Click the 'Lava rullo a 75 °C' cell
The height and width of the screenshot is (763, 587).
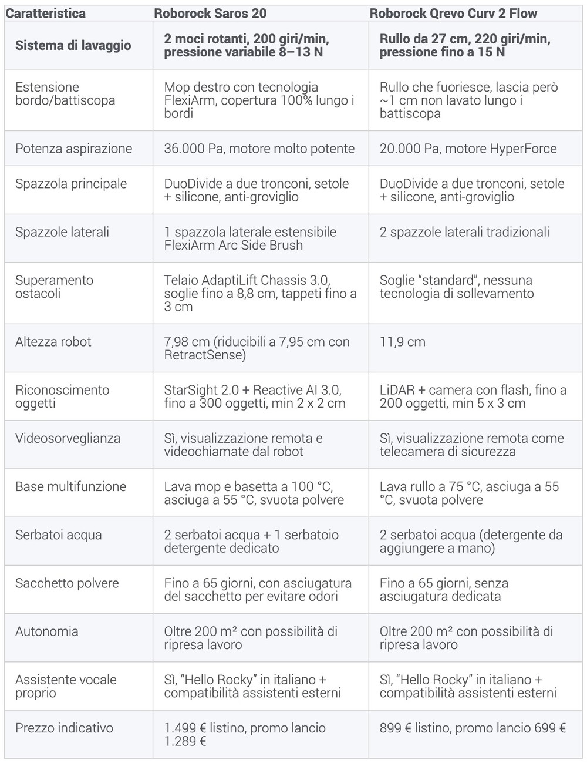pos(469,493)
